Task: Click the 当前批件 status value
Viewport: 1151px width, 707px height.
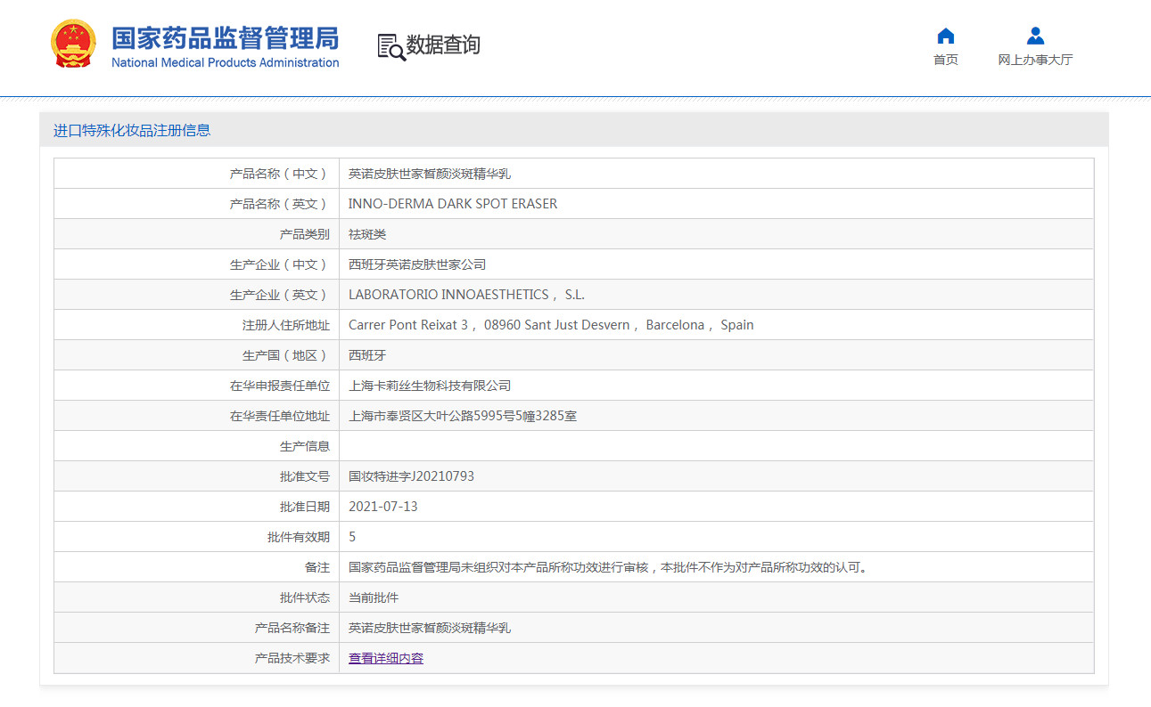Action: point(374,597)
